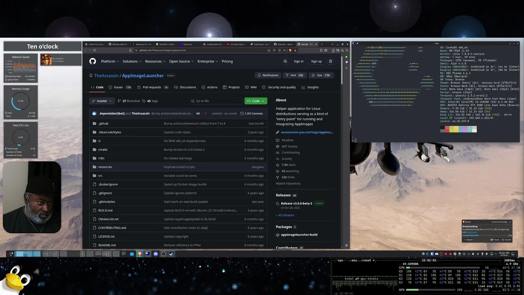
Task: Open the Enterprise dropdown
Action: [x=208, y=61]
